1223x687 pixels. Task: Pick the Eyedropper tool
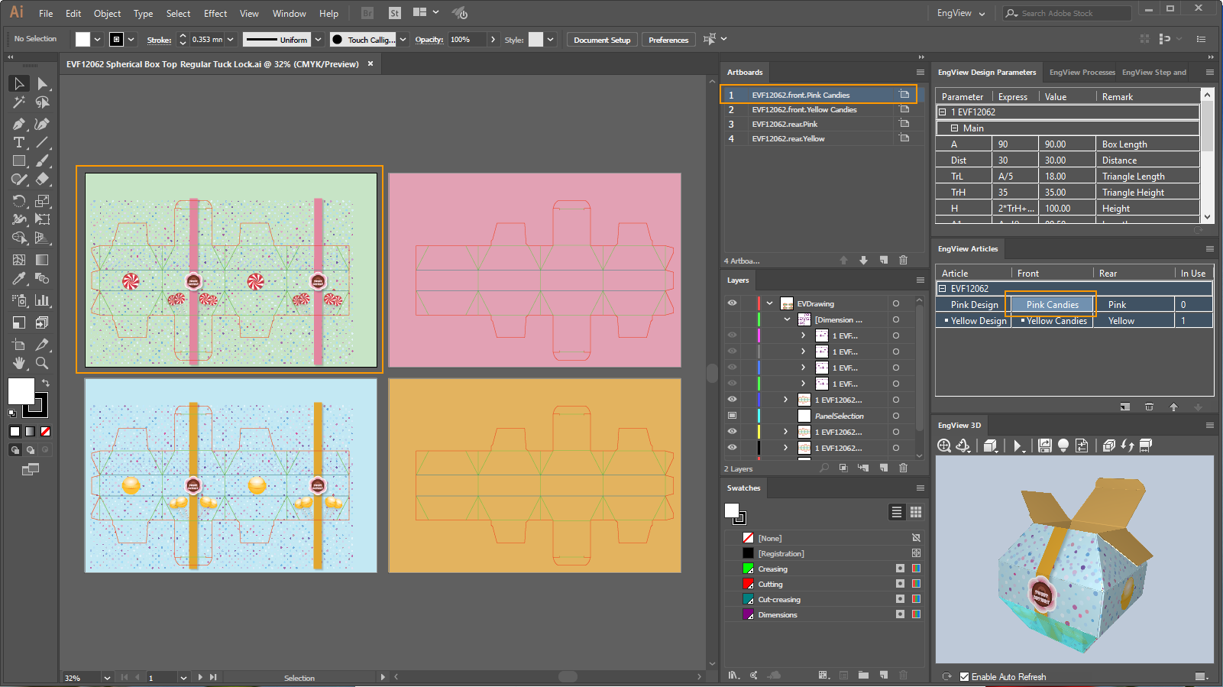click(19, 279)
